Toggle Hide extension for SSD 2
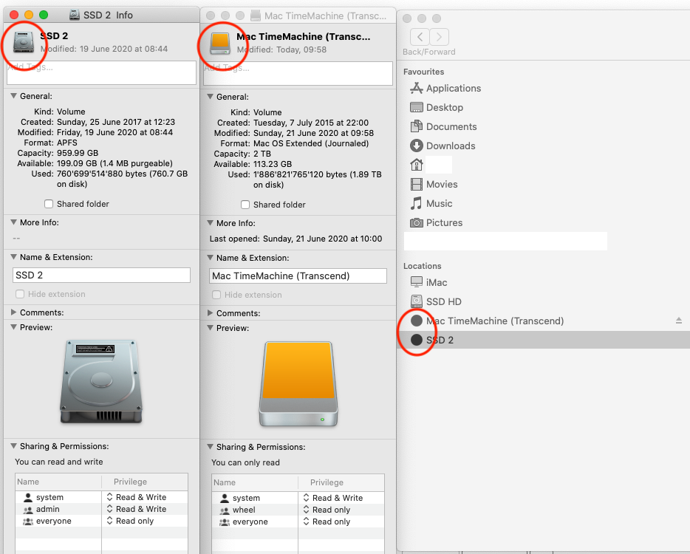Viewport: 690px width, 554px height. pos(18,294)
